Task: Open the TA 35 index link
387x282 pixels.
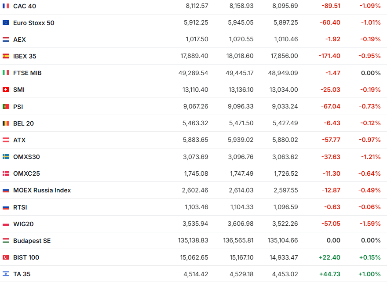Action: 22,274
